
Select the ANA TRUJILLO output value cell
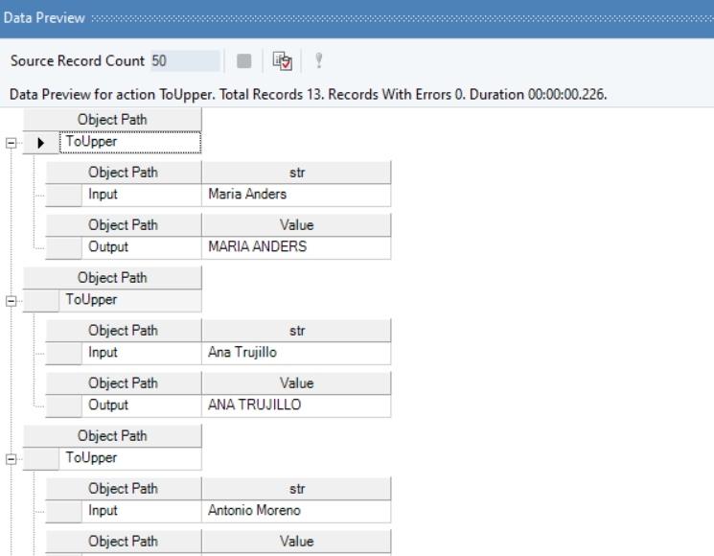tap(296, 405)
